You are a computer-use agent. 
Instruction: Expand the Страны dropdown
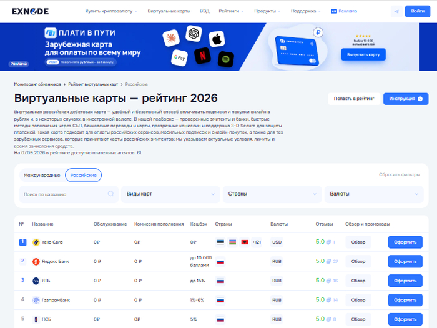pyautogui.click(x=272, y=194)
